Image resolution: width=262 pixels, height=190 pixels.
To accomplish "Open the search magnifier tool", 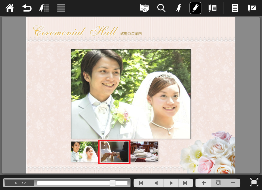I will tap(161, 8).
